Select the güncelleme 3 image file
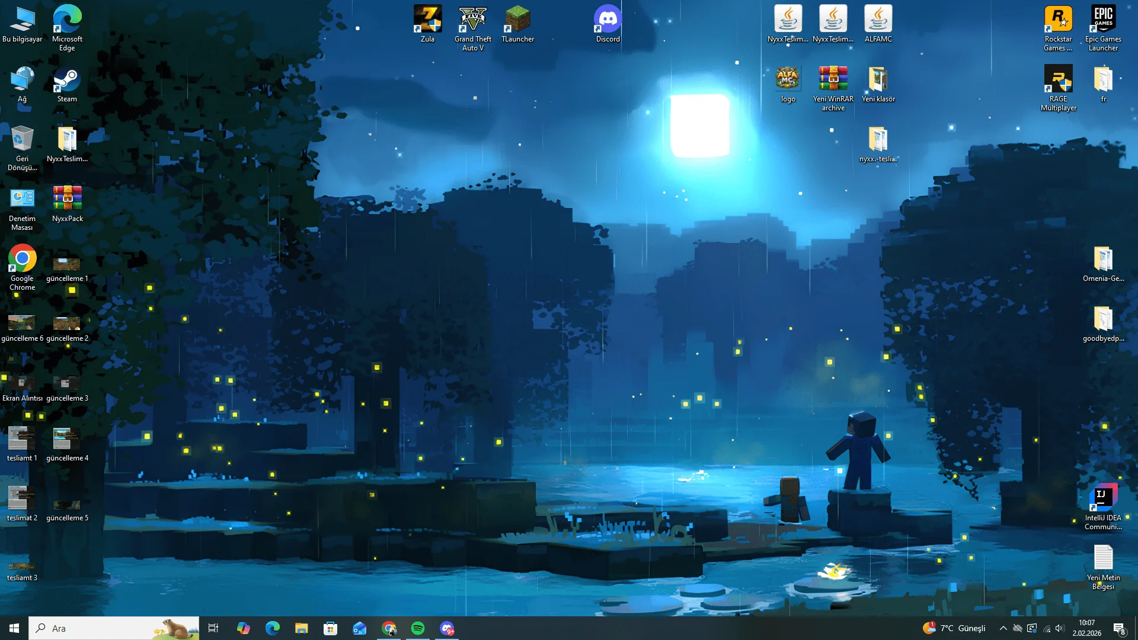This screenshot has width=1138, height=640. tap(67, 388)
